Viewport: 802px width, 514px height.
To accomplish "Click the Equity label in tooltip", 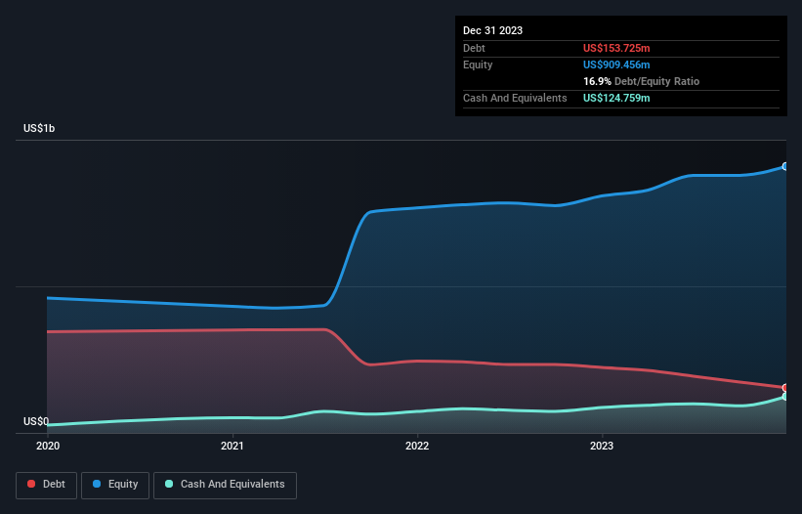I will (x=478, y=64).
